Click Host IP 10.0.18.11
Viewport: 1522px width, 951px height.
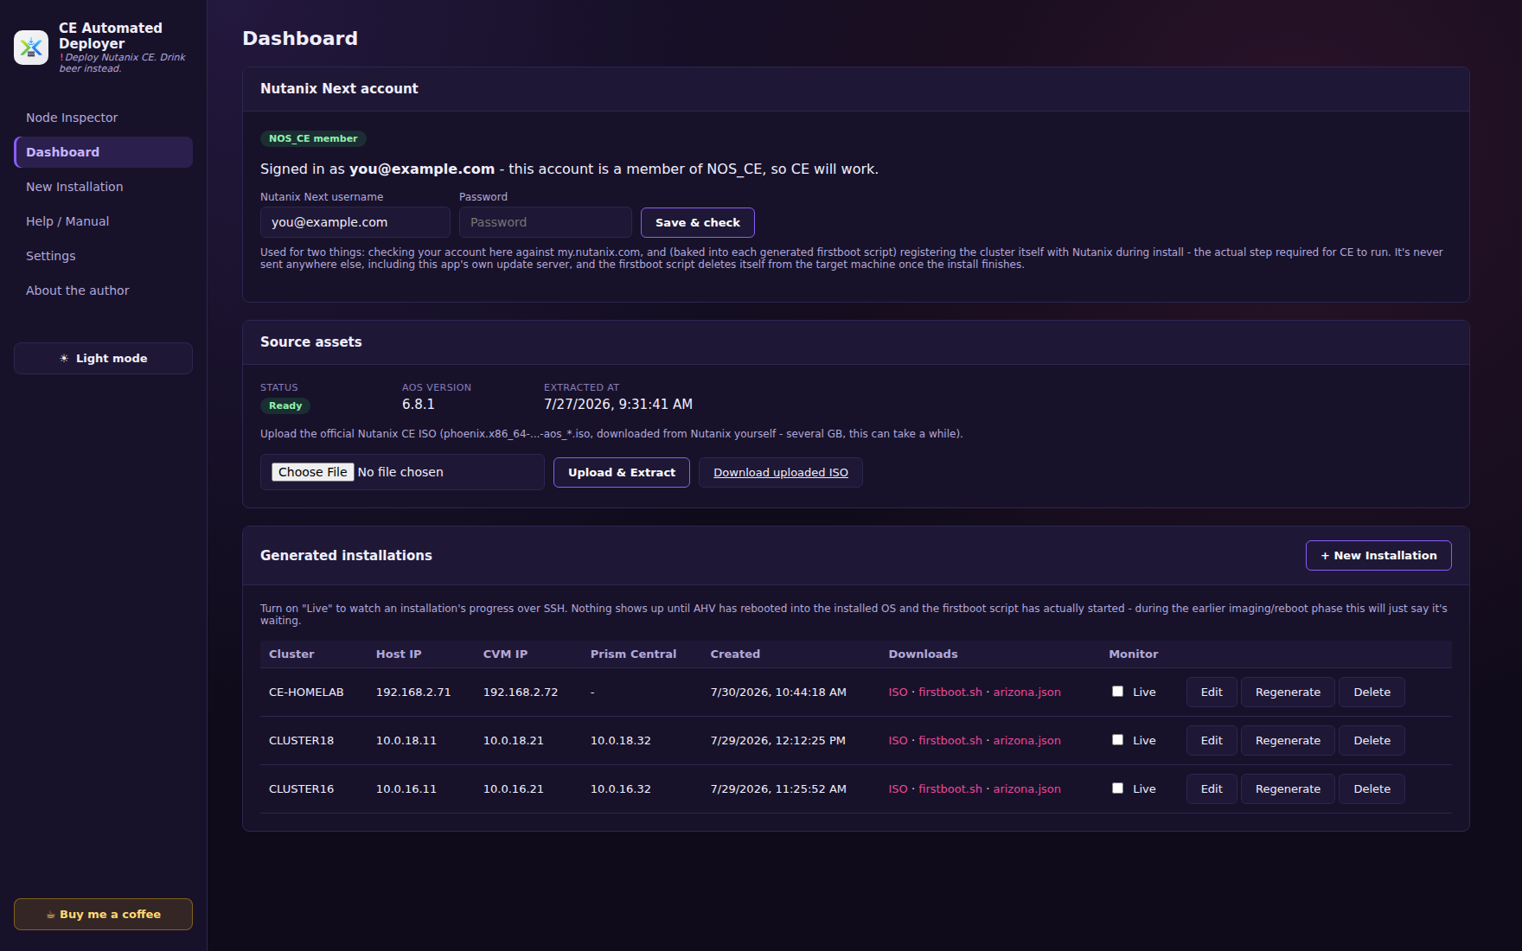click(406, 740)
